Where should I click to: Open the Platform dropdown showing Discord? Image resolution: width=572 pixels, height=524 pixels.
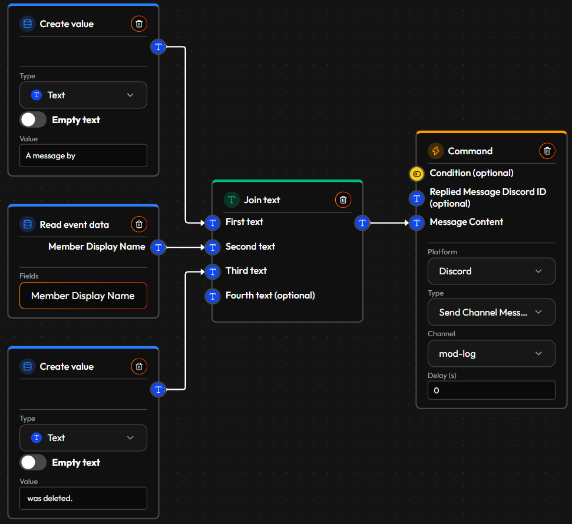[491, 271]
